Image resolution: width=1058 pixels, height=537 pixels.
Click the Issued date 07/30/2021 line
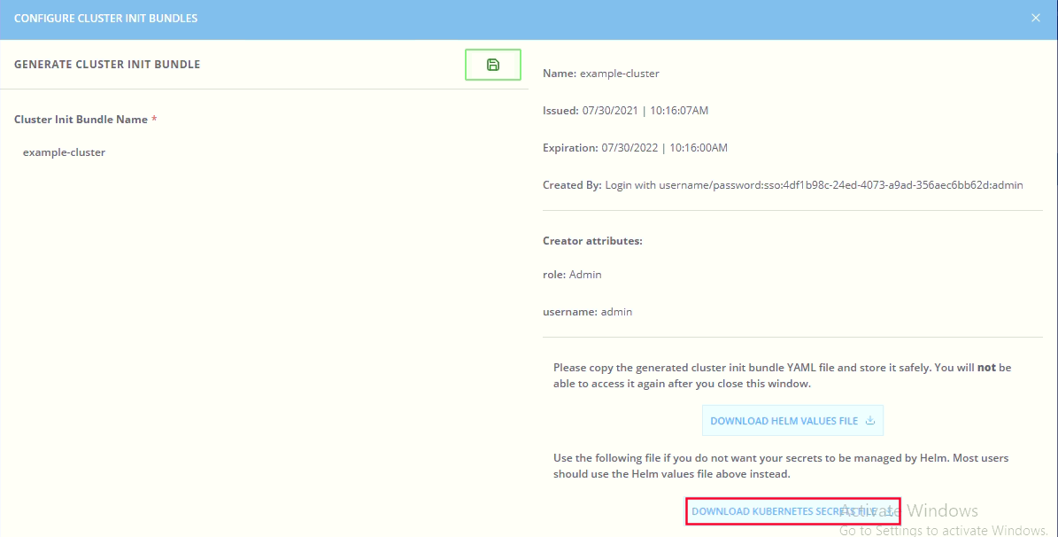coord(625,111)
